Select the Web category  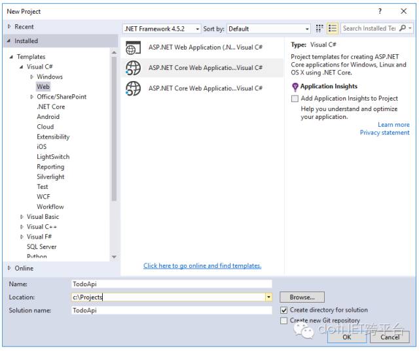43,87
